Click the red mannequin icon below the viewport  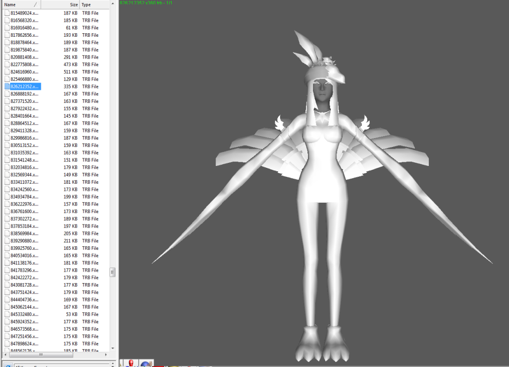131,363
